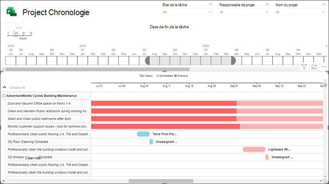Screen dimensions: 329x184
Task: Select the May 2020 timeline cell
Action: coord(247,61)
